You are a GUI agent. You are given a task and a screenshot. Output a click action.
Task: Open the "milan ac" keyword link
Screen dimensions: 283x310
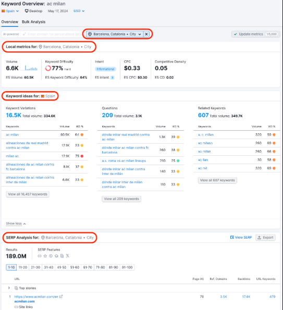click(x=13, y=156)
